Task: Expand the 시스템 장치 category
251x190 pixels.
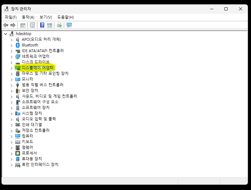Action: pos(11,114)
